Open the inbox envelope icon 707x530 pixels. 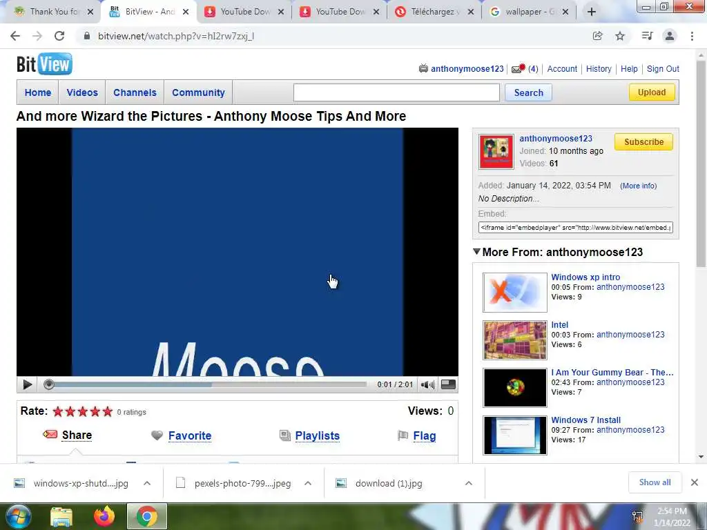[x=519, y=68]
